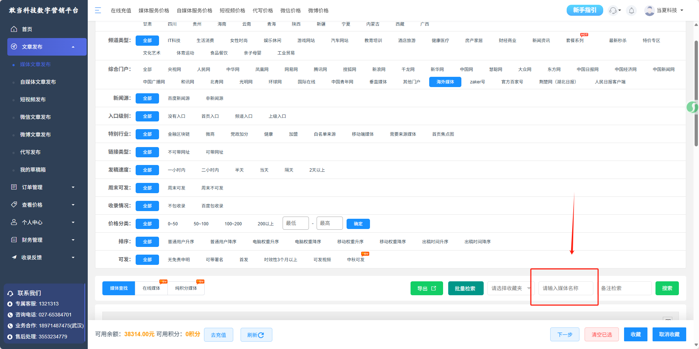Click the 订单管理 list icon
Image resolution: width=699 pixels, height=349 pixels.
(x=14, y=187)
